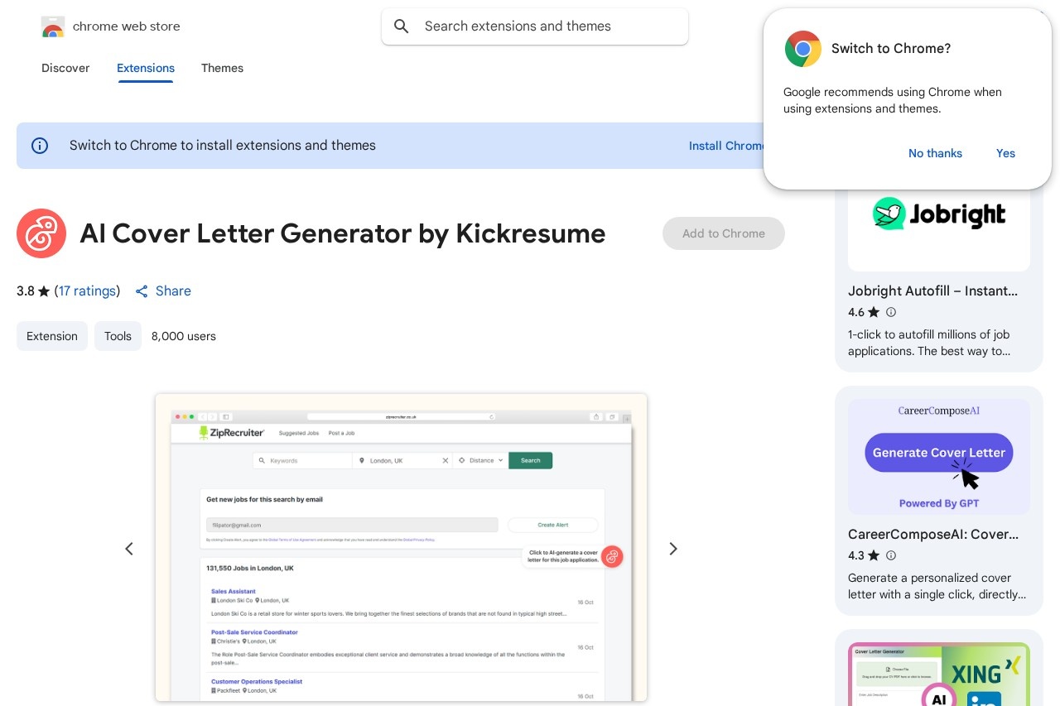Show next screenshot with right arrow
1060x706 pixels.
[673, 549]
